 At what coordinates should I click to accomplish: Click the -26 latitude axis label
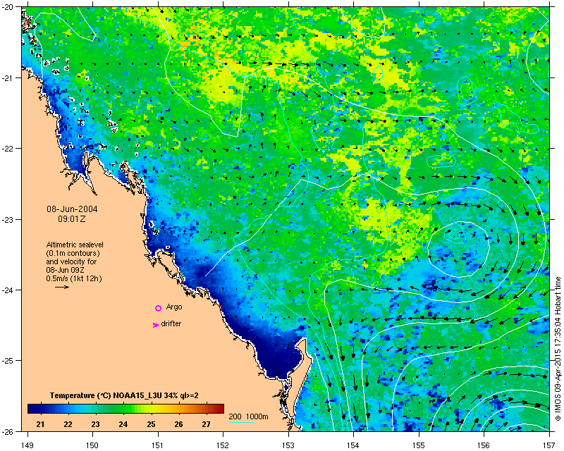coord(8,431)
